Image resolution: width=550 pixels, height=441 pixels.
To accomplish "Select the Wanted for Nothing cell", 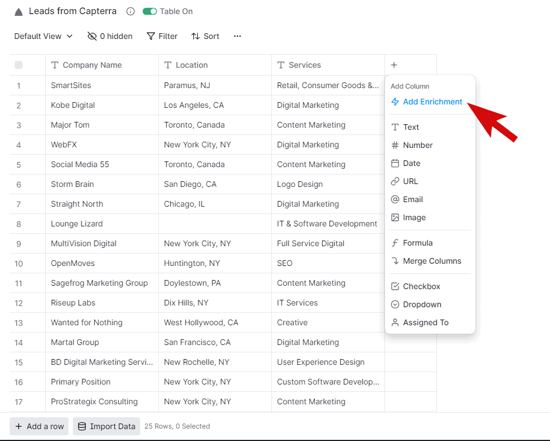I will point(102,322).
